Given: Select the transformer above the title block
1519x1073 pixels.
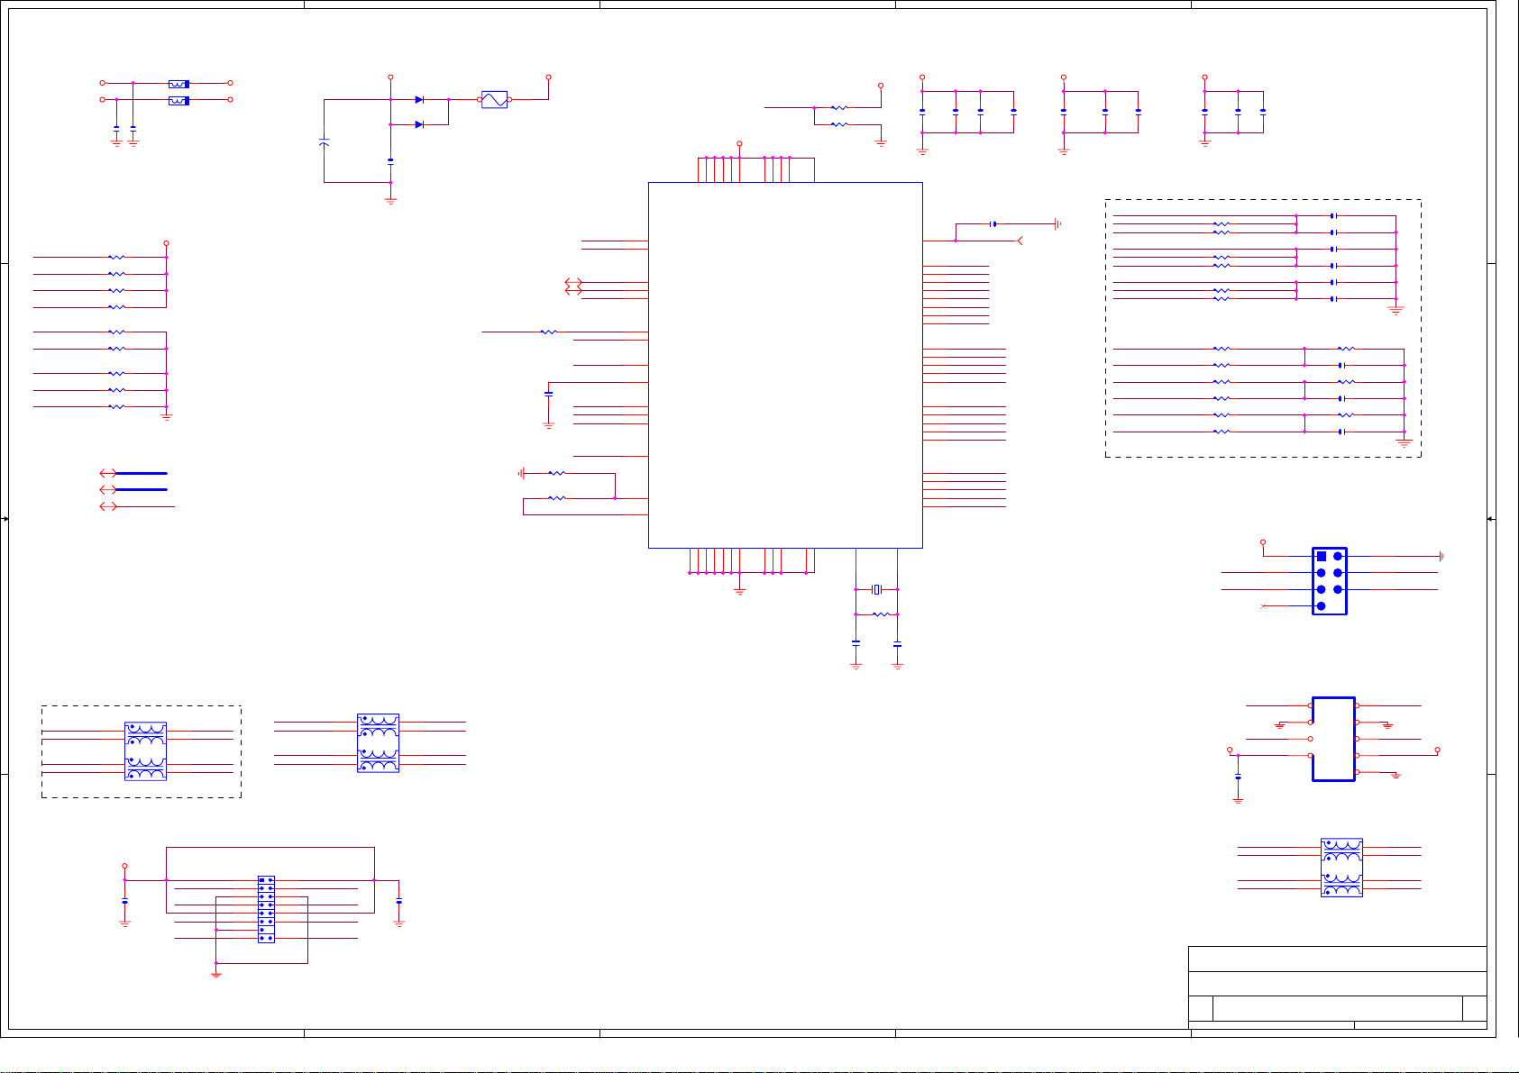Looking at the screenshot, I should click(x=1341, y=868).
